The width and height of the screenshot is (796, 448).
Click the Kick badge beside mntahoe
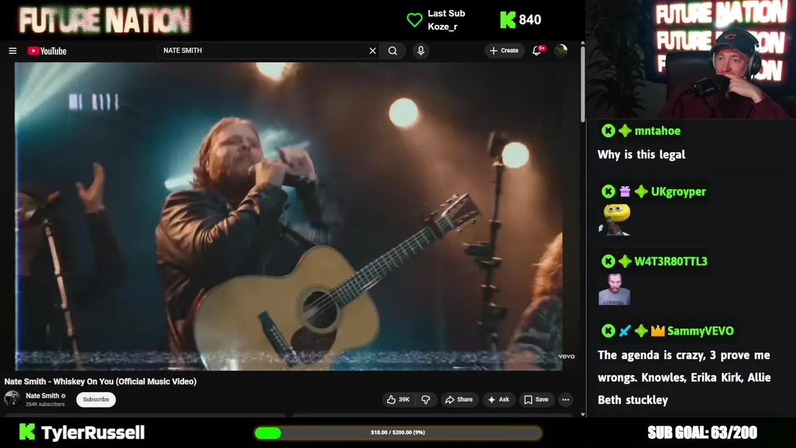(608, 131)
